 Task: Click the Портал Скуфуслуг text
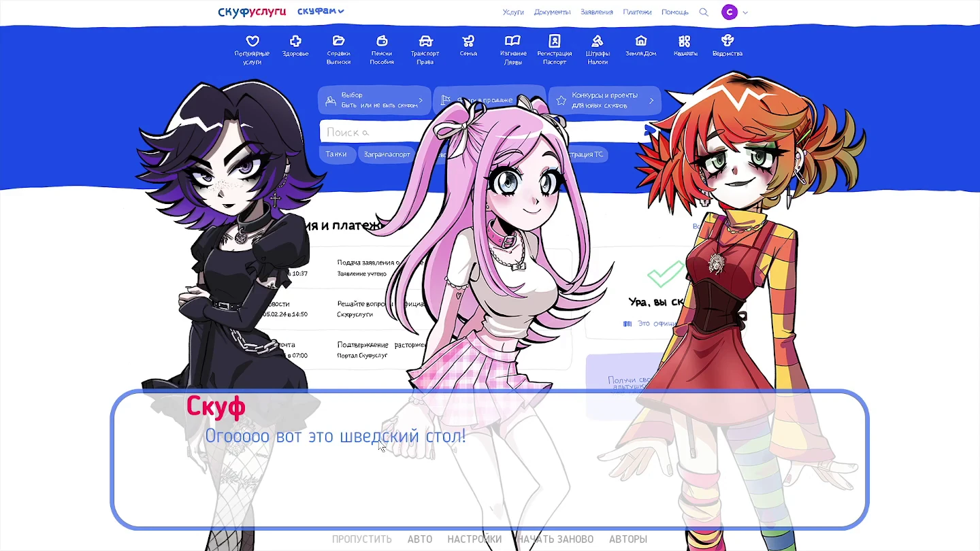point(362,356)
